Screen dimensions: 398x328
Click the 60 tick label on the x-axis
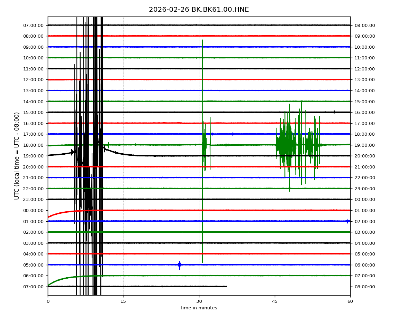point(350,301)
